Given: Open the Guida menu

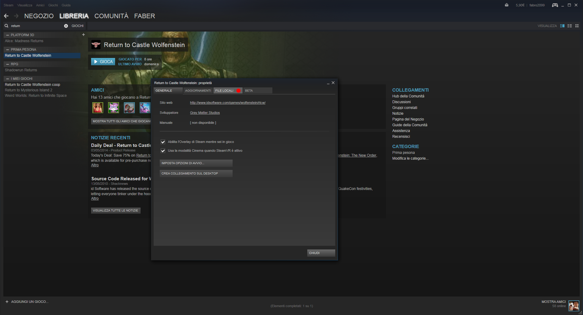Looking at the screenshot, I should pos(66,5).
